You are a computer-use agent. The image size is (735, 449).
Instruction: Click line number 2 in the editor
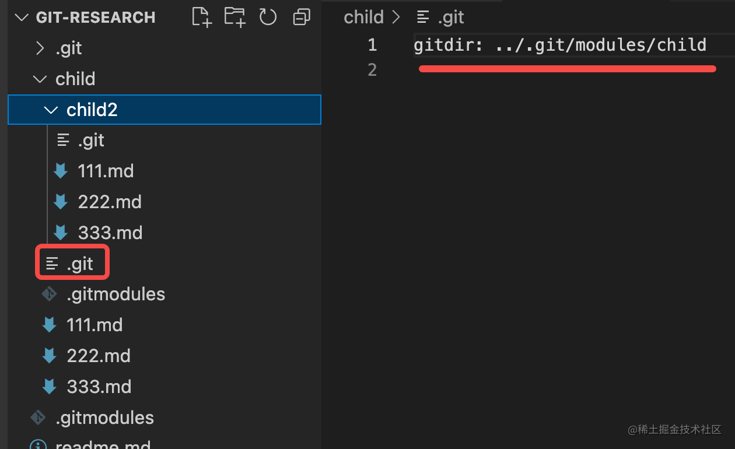[x=372, y=69]
